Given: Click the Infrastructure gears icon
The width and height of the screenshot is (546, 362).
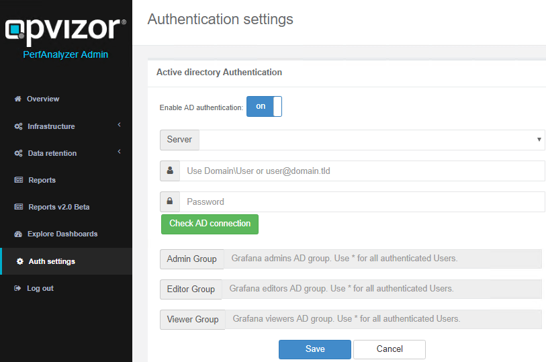Looking at the screenshot, I should pos(18,126).
